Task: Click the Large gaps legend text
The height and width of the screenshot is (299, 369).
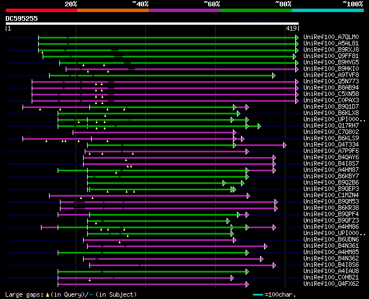Action: coord(24,295)
